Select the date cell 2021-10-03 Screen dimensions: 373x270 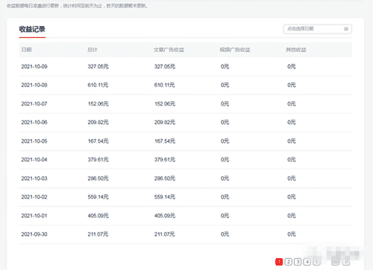tap(34, 179)
